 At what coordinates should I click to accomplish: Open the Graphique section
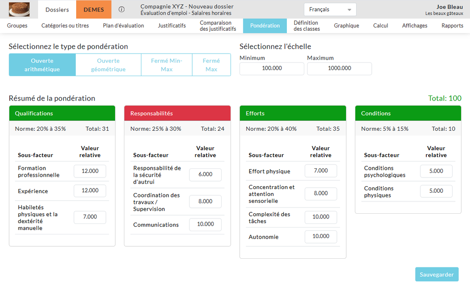tap(347, 25)
